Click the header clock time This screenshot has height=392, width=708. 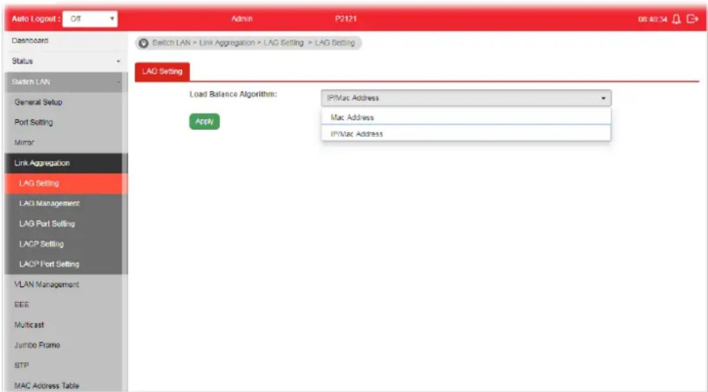click(x=652, y=20)
